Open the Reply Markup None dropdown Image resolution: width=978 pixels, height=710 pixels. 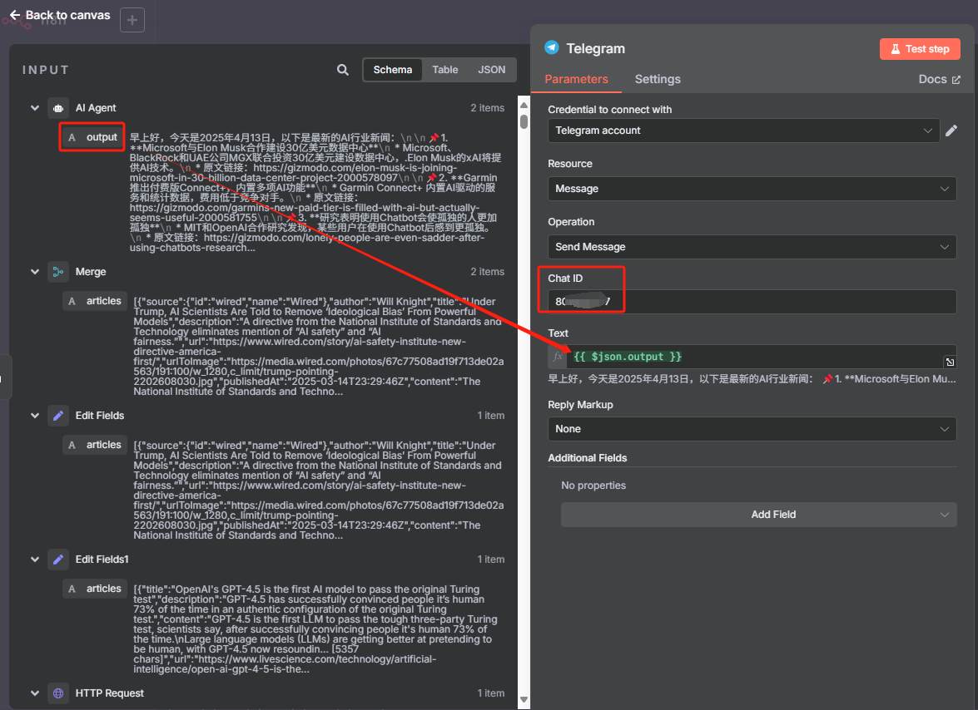coord(752,429)
